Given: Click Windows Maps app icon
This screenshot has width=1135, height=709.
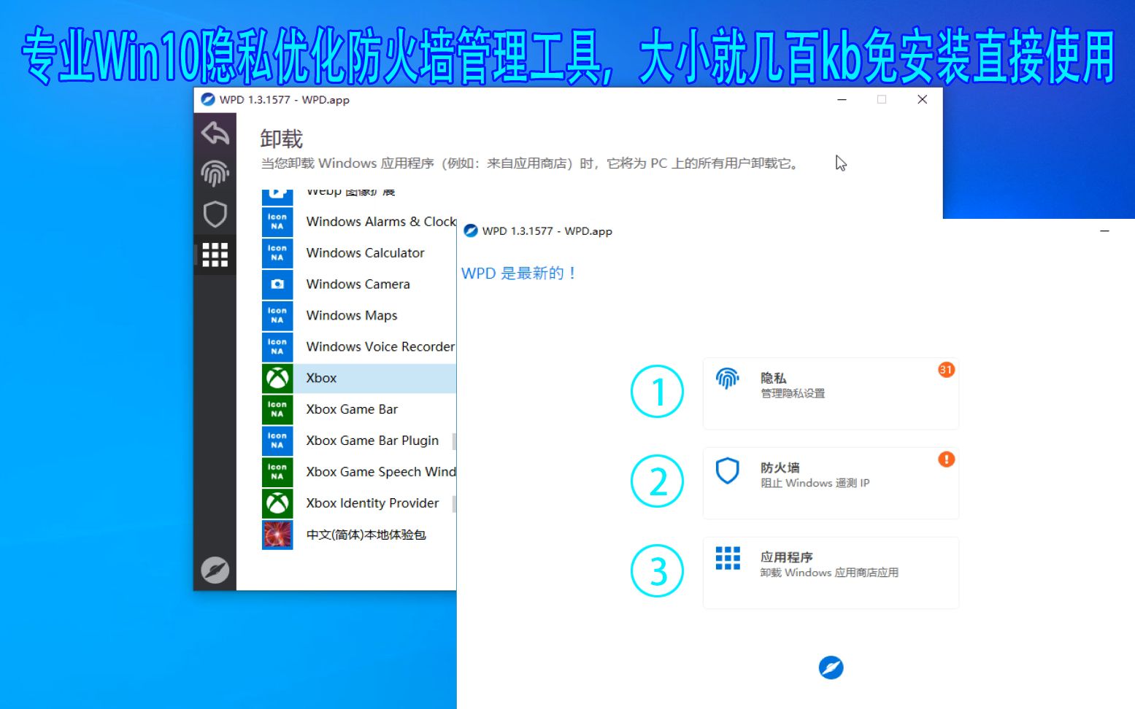Looking at the screenshot, I should (277, 316).
